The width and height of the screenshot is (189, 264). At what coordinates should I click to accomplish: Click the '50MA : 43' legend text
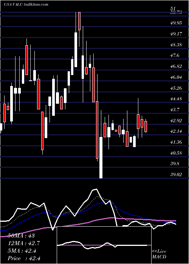21,236
